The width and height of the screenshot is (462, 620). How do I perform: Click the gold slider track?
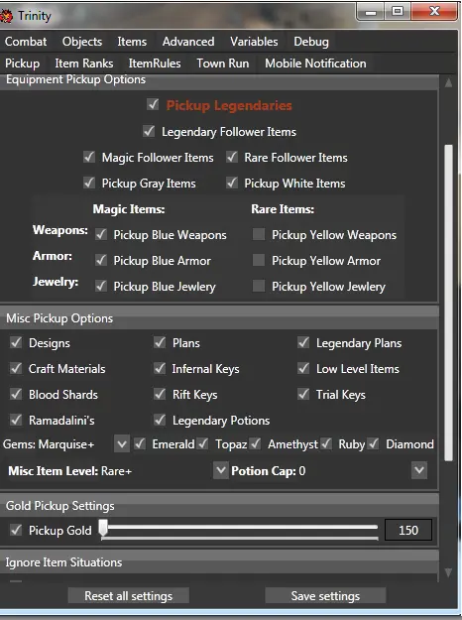(x=242, y=528)
